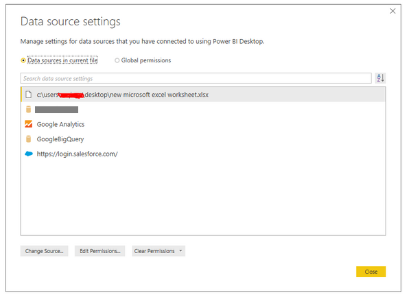This screenshot has width=411, height=297.
Task: Dismiss the dialog using the X button
Action: click(x=392, y=11)
